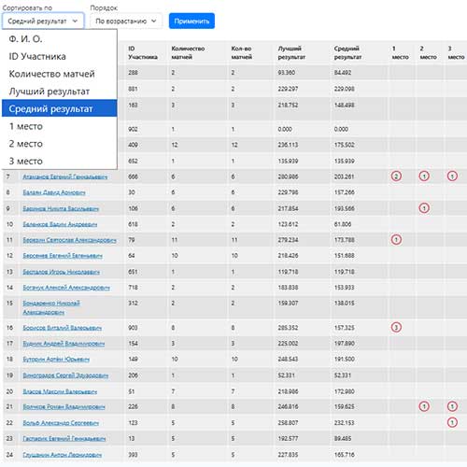Click 1st place badge in row 7
The image size is (467, 467).
pos(396,177)
